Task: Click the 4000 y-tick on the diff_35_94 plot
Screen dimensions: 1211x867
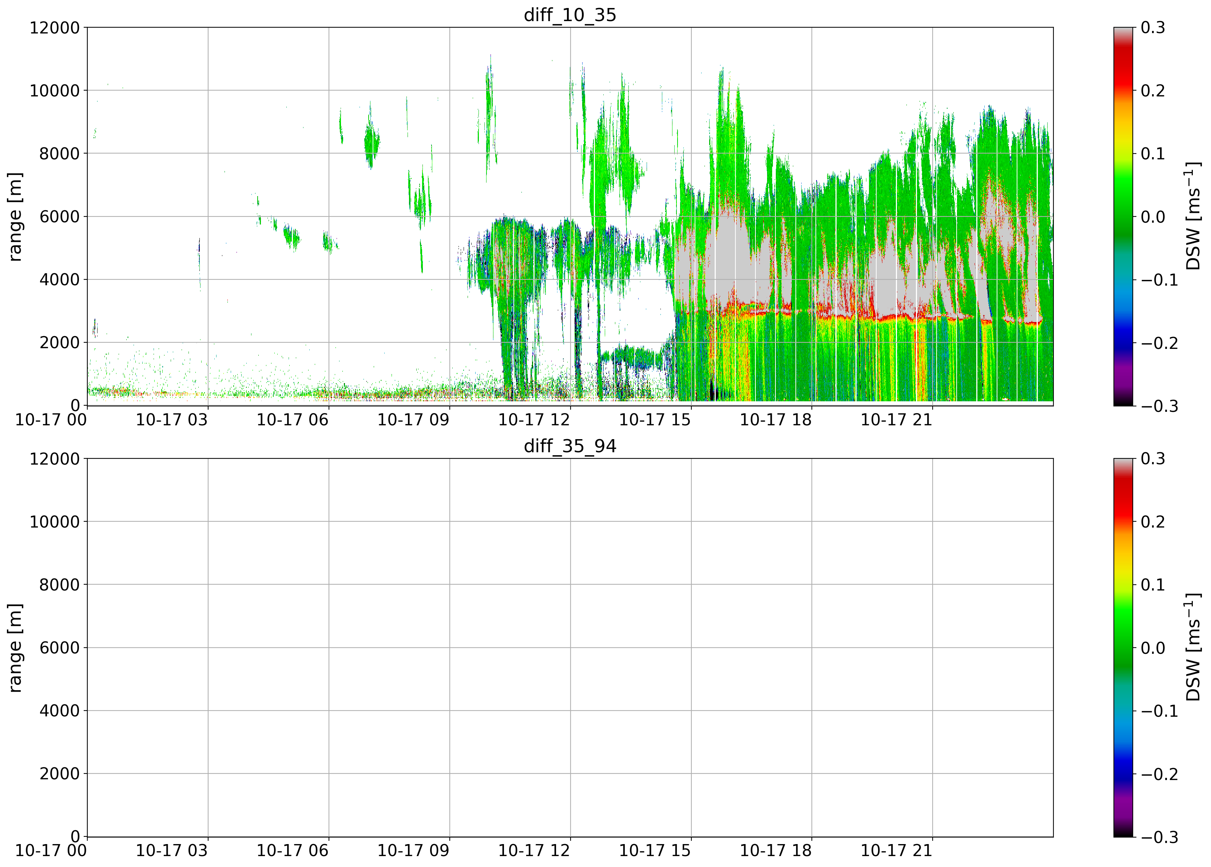Action: coord(59,711)
